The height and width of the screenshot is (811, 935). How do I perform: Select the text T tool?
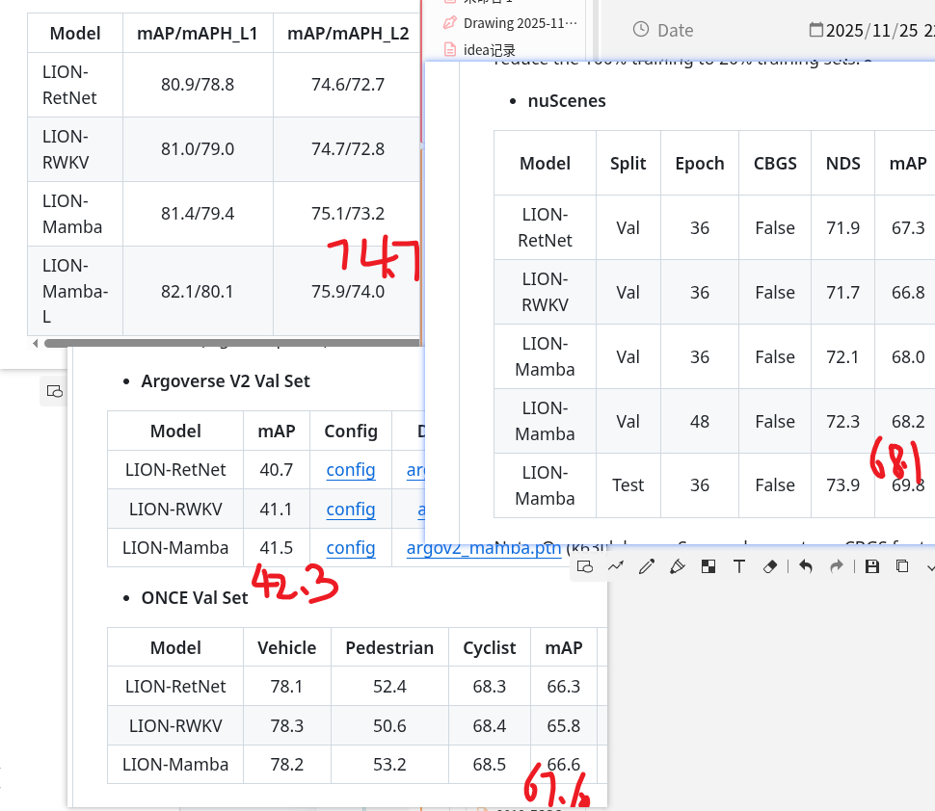pos(738,566)
